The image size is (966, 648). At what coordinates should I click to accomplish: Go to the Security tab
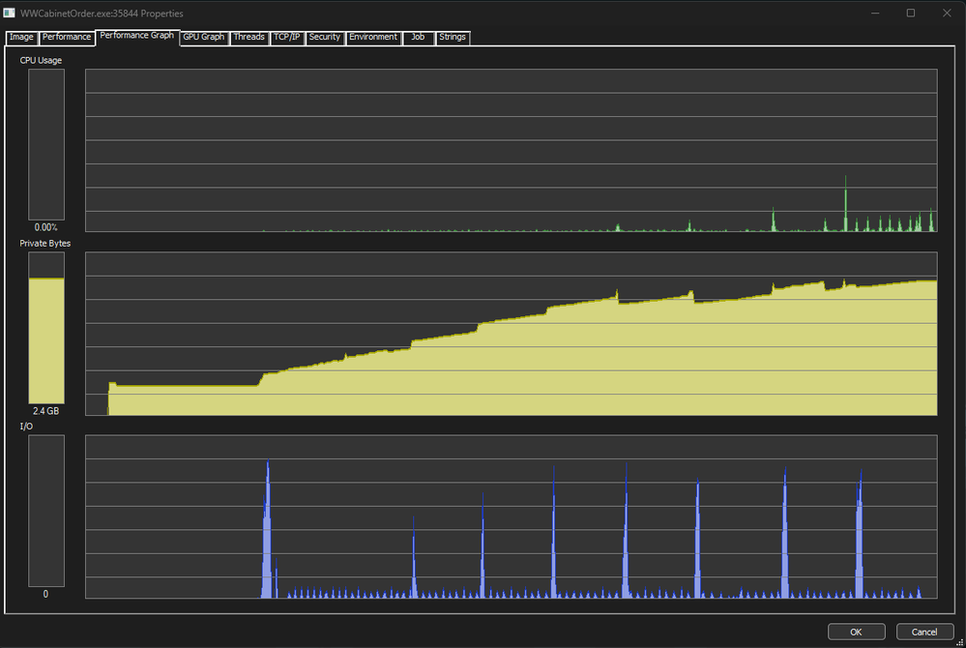(325, 38)
